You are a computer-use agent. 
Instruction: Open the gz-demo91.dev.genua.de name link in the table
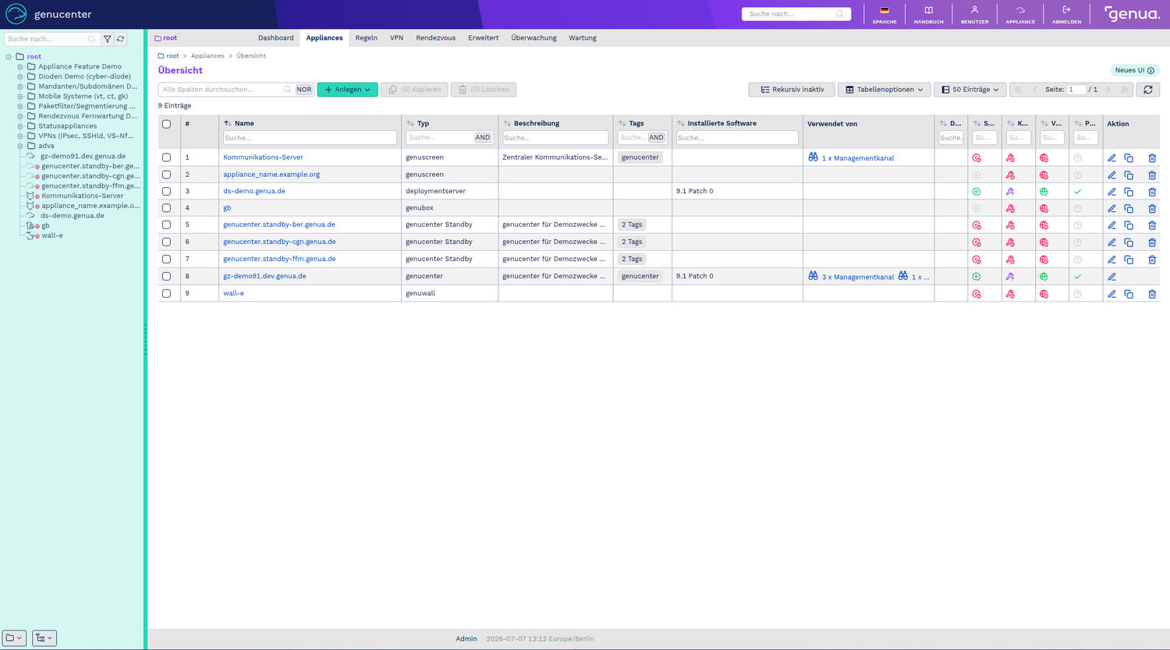click(x=264, y=276)
